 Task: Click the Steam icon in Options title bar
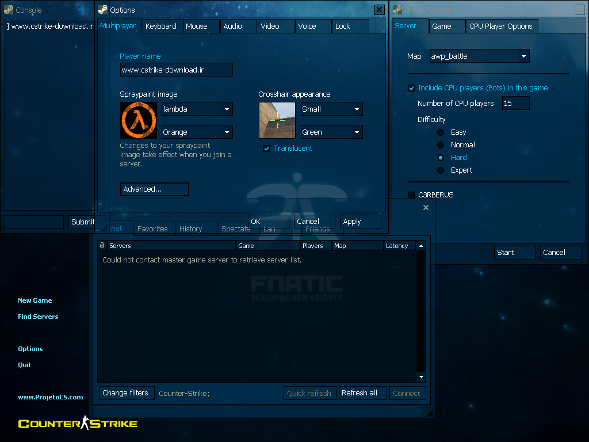coord(103,10)
